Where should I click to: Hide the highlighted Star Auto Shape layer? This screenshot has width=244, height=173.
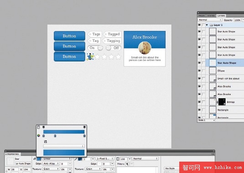[199, 63]
